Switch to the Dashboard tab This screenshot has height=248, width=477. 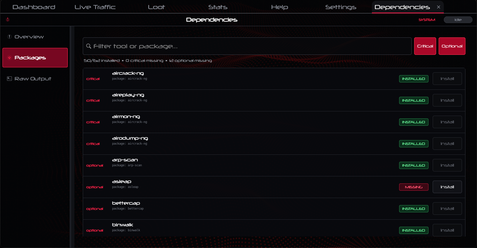[x=34, y=7]
